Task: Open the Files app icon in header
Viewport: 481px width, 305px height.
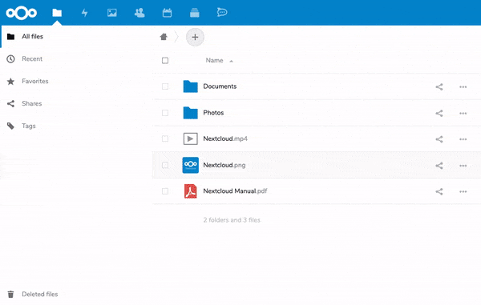Action: pyautogui.click(x=57, y=13)
